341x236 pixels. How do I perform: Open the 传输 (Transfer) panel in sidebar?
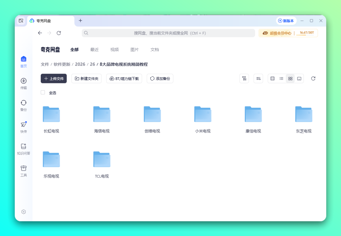click(23, 83)
